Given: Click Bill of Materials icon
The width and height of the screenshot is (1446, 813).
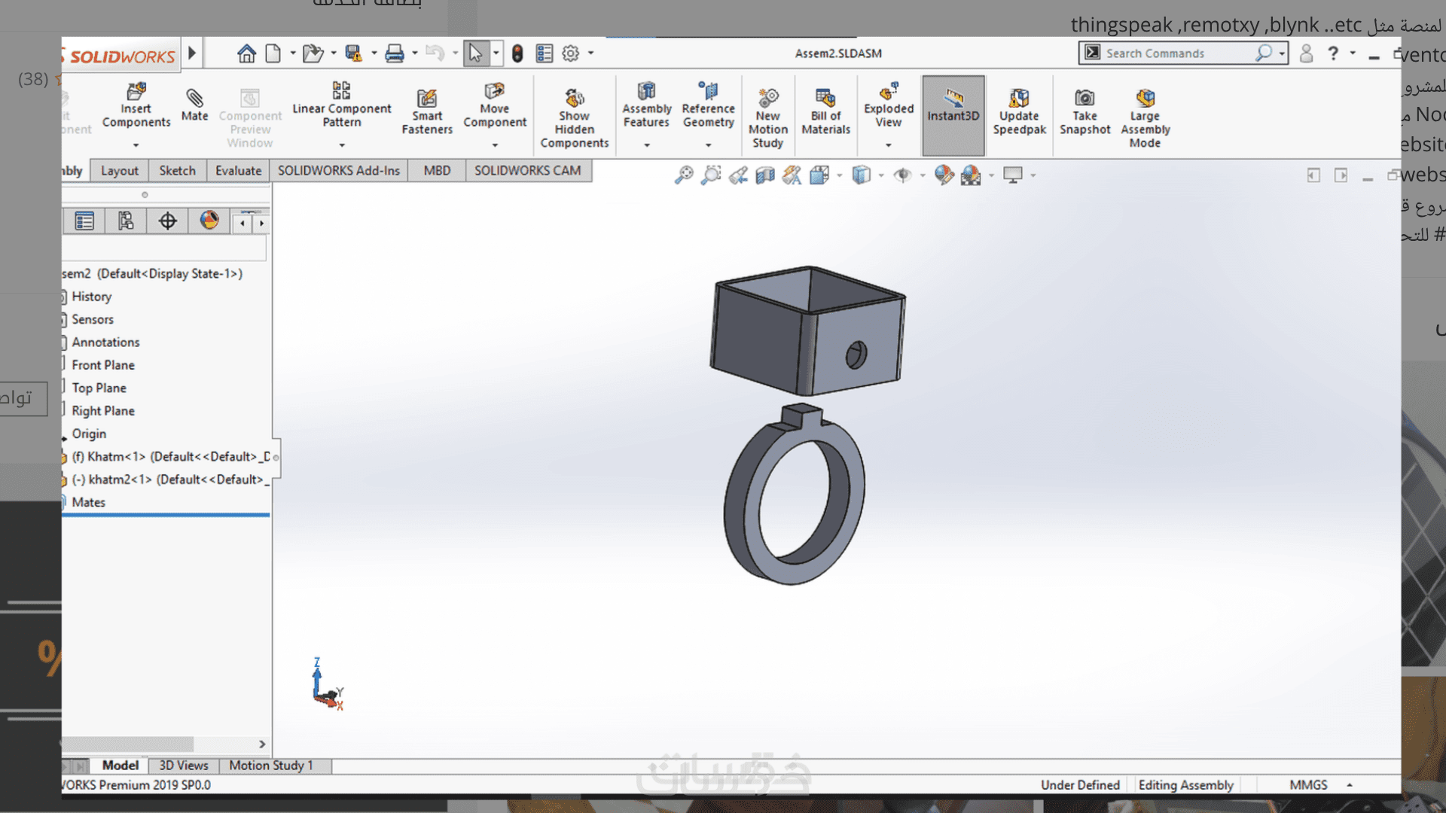Looking at the screenshot, I should click(x=825, y=99).
